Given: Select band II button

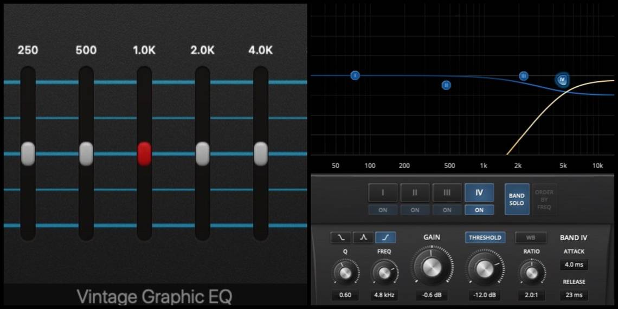Looking at the screenshot, I should pyautogui.click(x=415, y=193).
